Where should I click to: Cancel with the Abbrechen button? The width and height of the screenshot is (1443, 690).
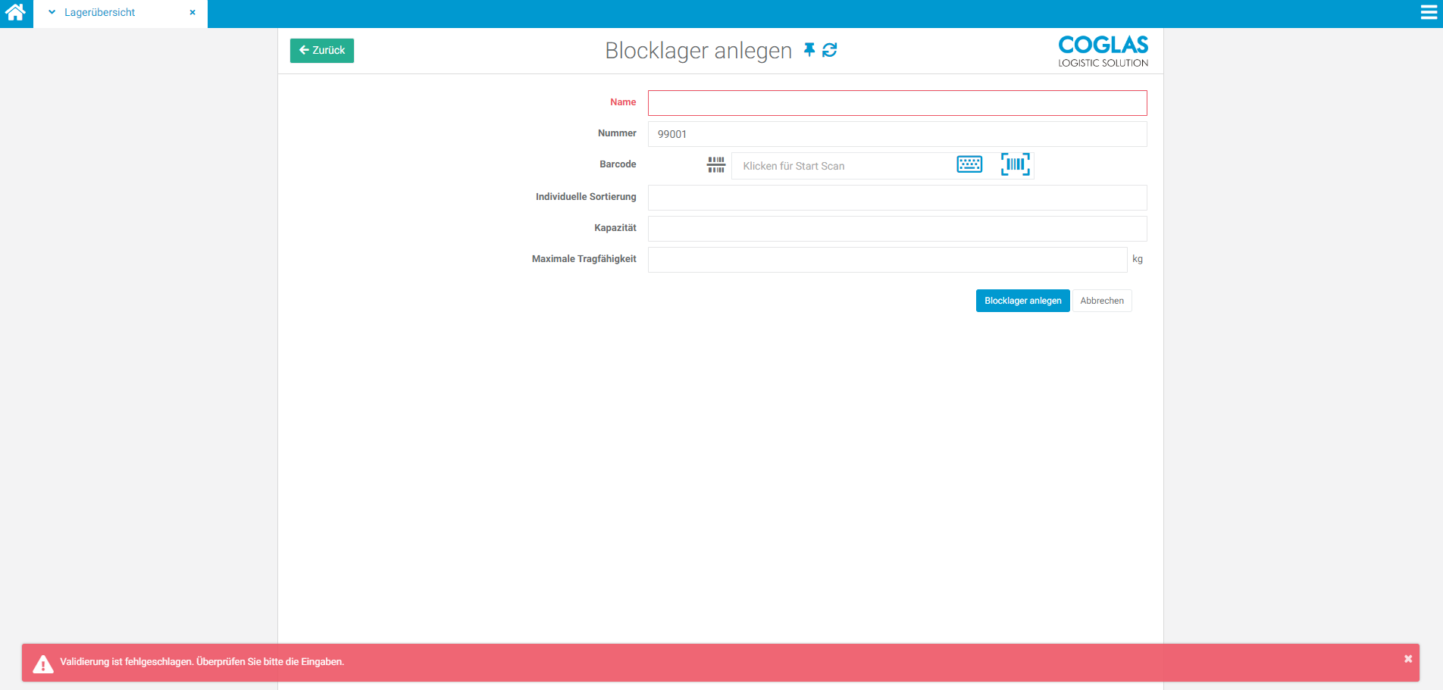pyautogui.click(x=1102, y=301)
